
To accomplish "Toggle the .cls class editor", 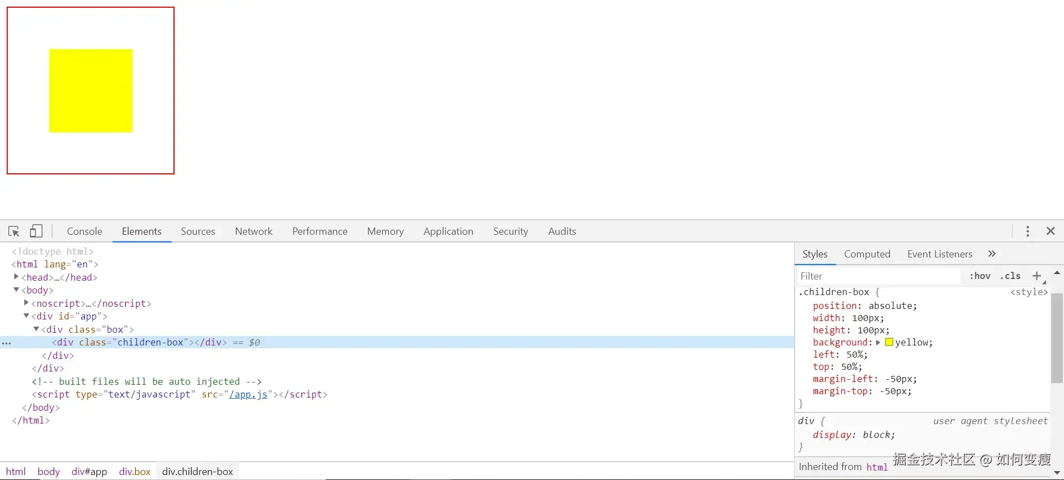I will click(x=1010, y=276).
